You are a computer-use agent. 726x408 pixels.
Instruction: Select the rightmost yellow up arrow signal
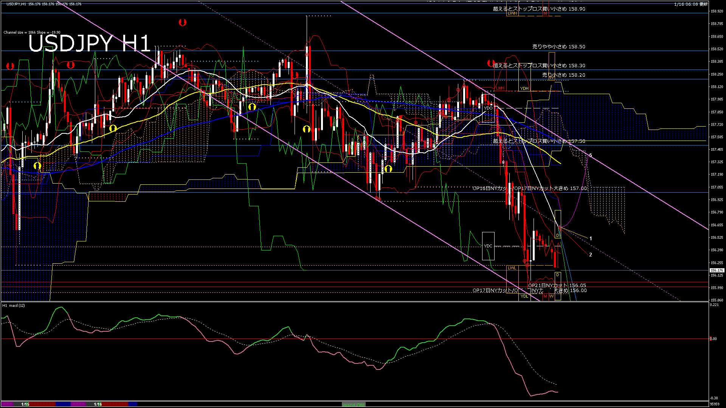[x=388, y=168]
